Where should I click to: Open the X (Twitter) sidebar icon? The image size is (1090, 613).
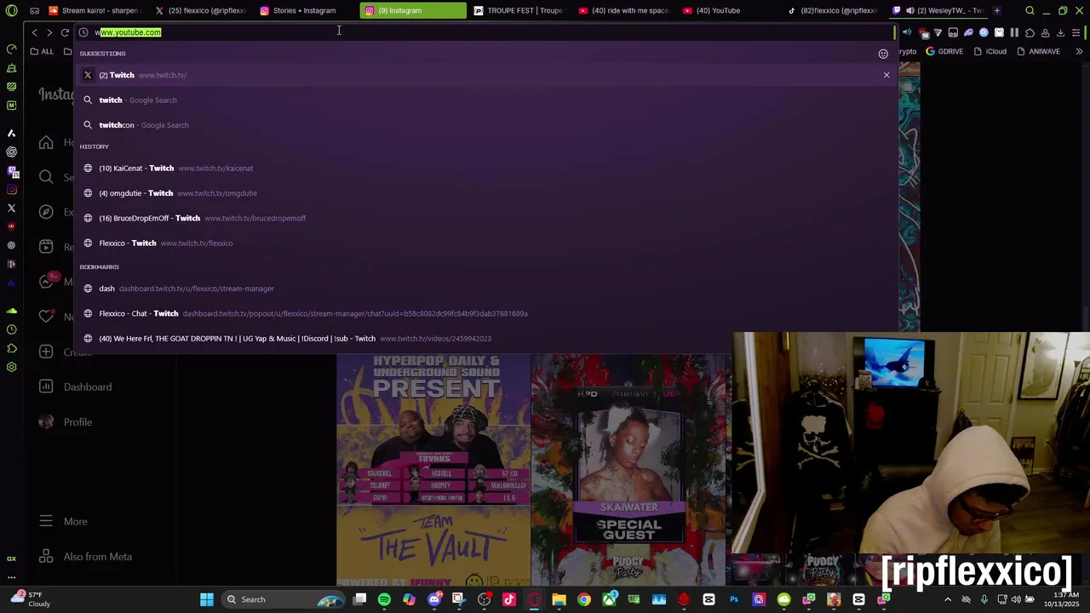[x=11, y=208]
